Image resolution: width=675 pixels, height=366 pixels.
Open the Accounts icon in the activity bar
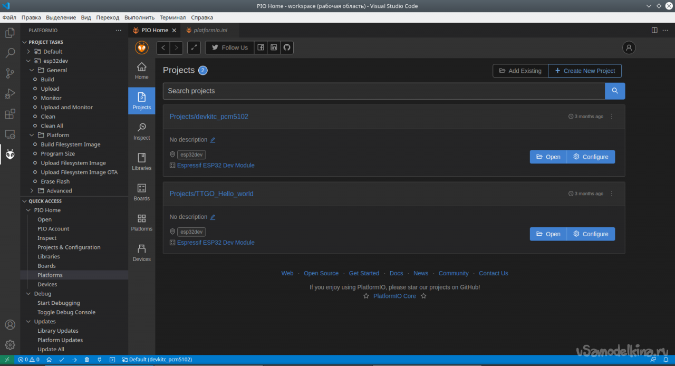tap(10, 325)
